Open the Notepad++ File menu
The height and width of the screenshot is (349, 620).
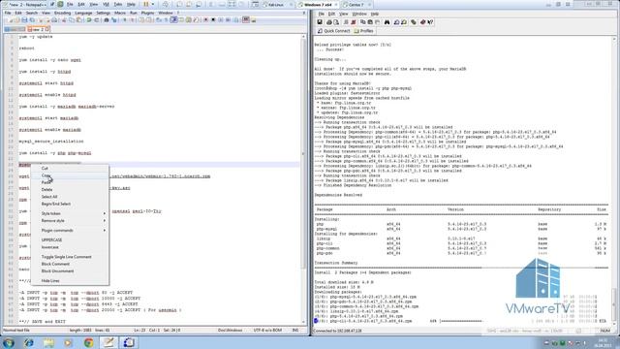point(8,13)
